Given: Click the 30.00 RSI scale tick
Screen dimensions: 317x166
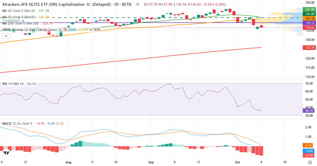Looking at the screenshot, I should [x=309, y=116].
